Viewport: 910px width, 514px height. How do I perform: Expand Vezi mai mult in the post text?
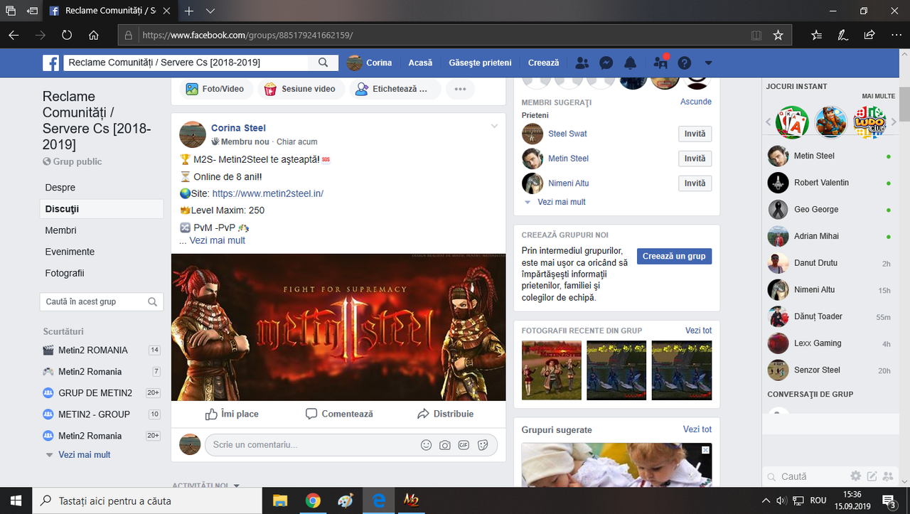217,240
